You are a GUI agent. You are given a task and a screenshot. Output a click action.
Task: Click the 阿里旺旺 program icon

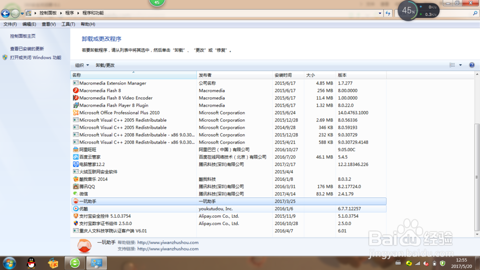[x=76, y=149]
